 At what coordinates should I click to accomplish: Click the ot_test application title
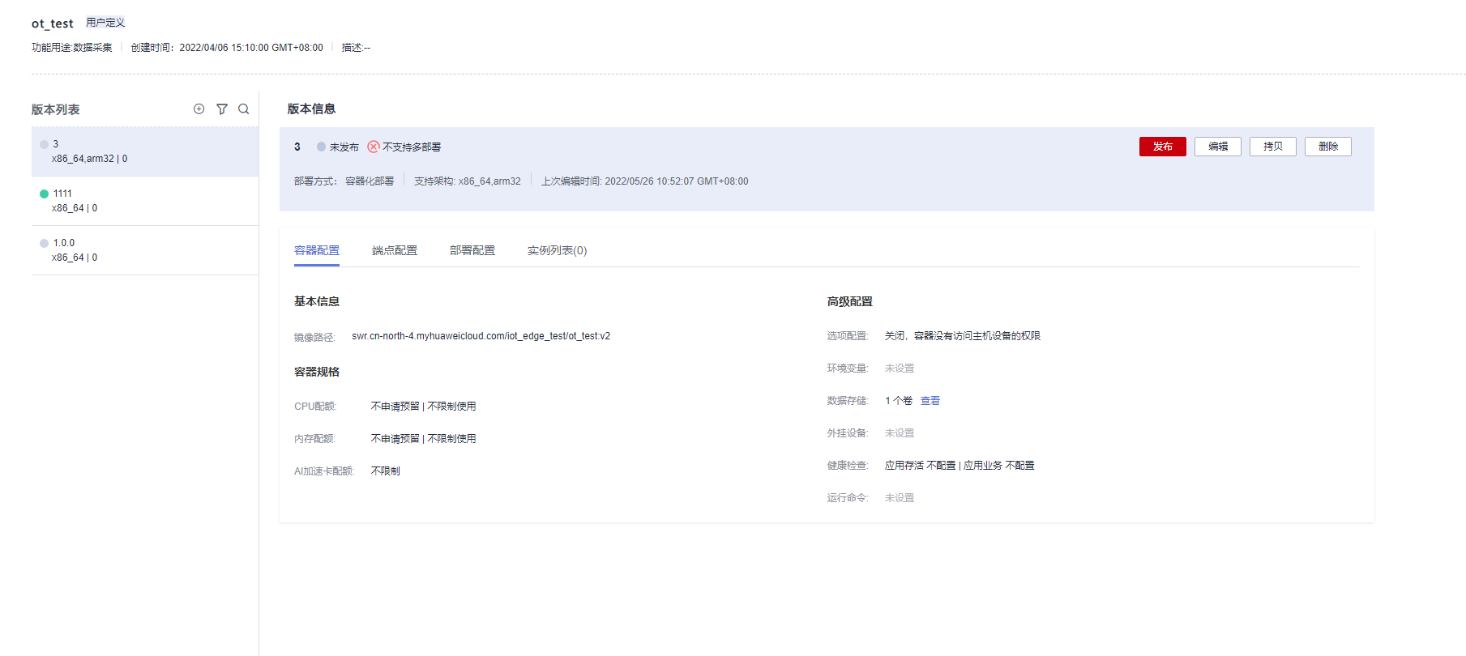point(53,23)
